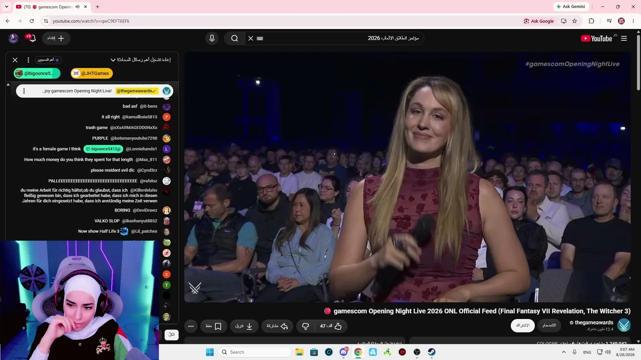This screenshot has width=641, height=360.
Task: Close the live chat panel
Action: click(15, 60)
